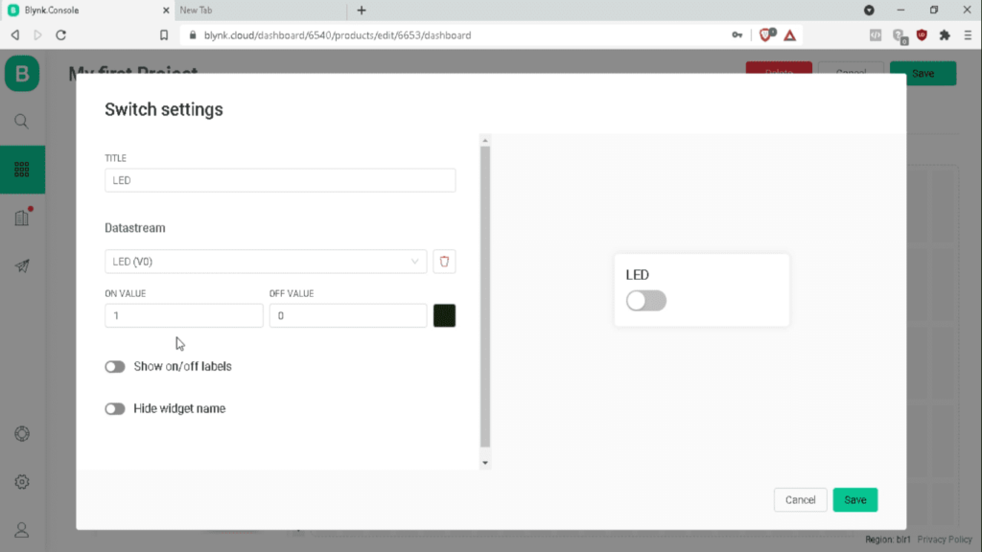Open the user profile icon in sidebar
Screen dimensions: 982x552
[22, 530]
